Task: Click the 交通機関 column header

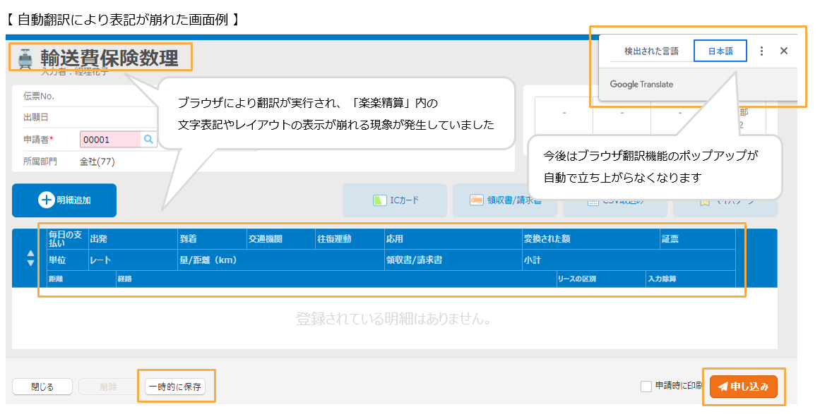Action: pyautogui.click(x=265, y=239)
